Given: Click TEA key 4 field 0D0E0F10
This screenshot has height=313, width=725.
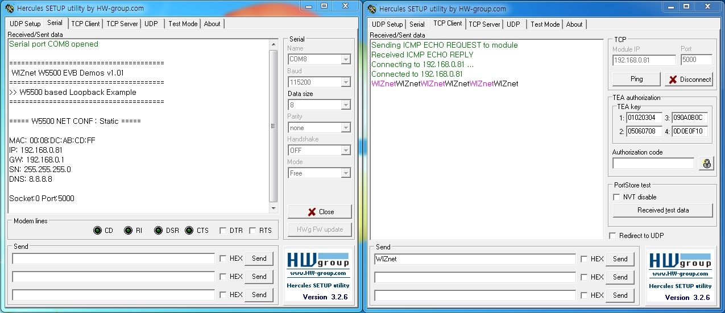Looking at the screenshot, I should pos(690,132).
